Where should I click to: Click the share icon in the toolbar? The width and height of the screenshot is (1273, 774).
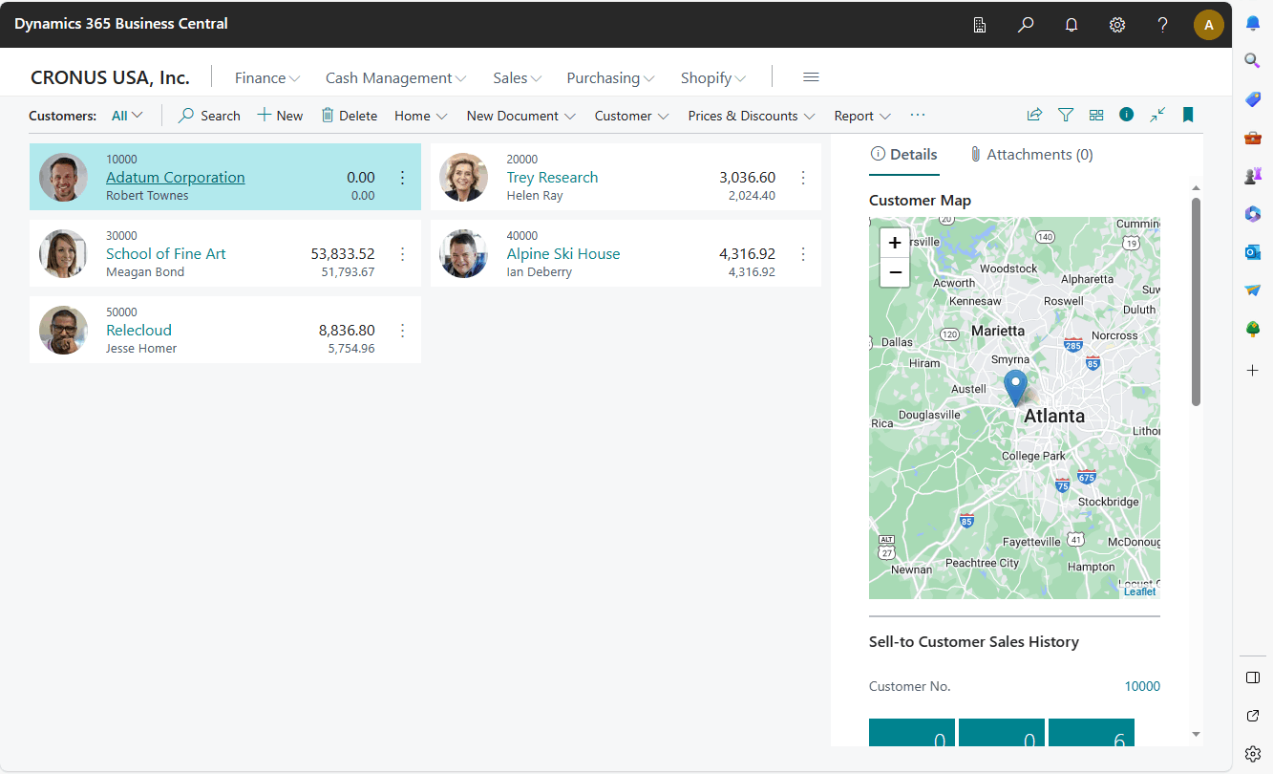point(1034,115)
